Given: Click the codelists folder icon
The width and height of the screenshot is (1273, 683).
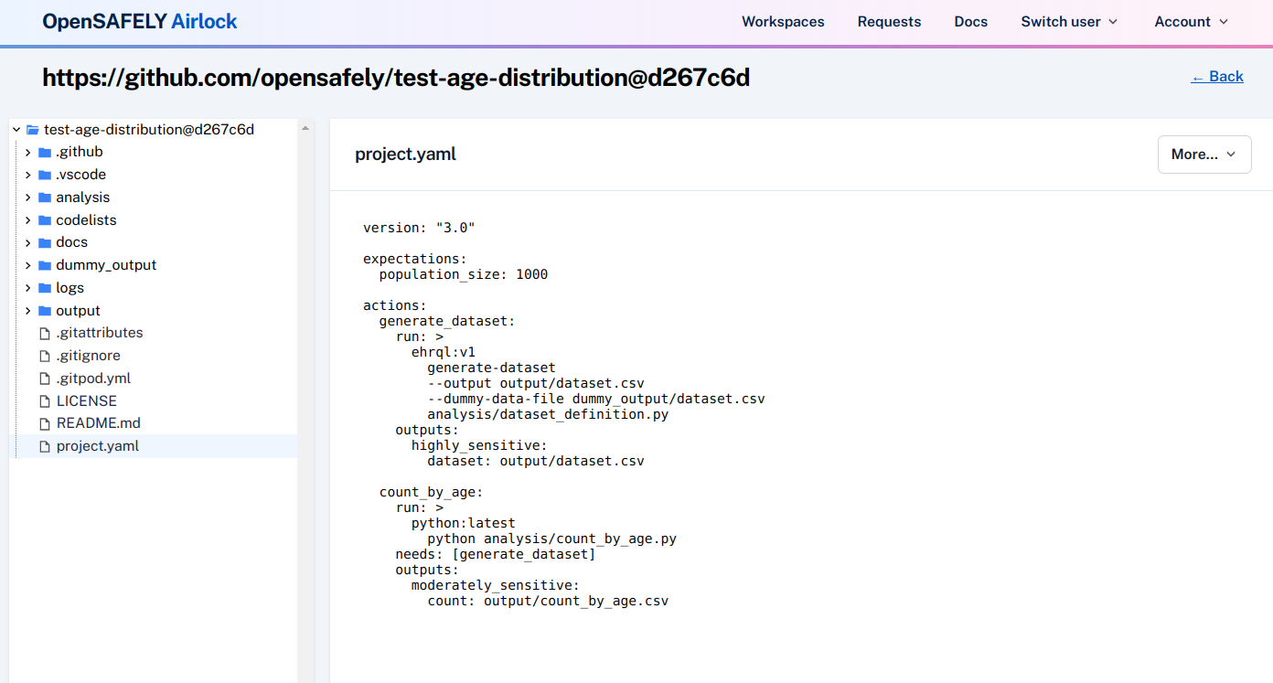Looking at the screenshot, I should pyautogui.click(x=44, y=219).
